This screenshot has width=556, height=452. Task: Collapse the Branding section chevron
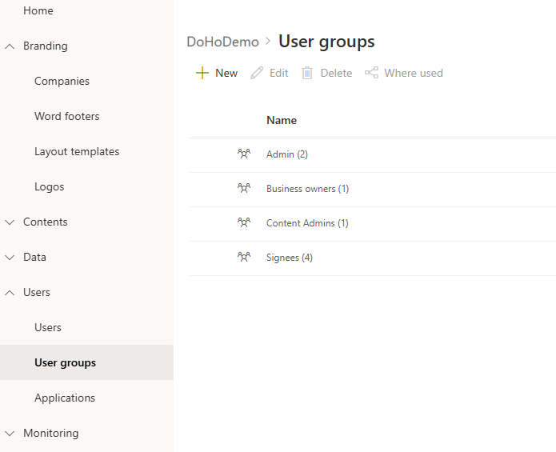coord(10,46)
